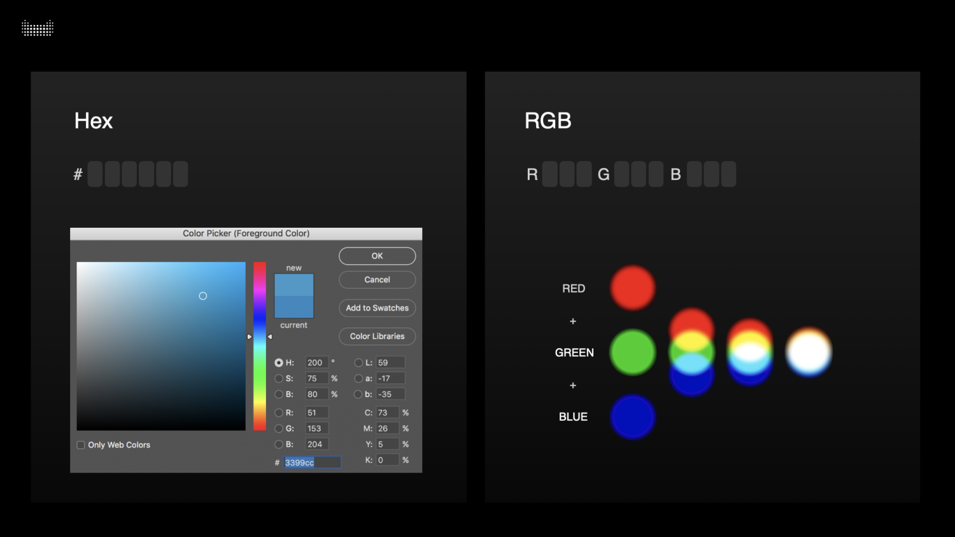Click the vertical rainbow hue slider

[x=260, y=346]
